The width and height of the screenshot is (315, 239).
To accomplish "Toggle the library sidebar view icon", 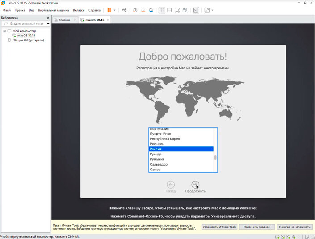I will pos(162,10).
